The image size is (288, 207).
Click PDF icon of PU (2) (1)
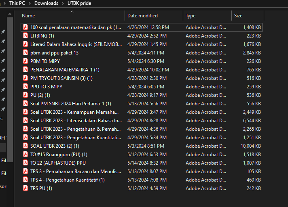click(25, 95)
